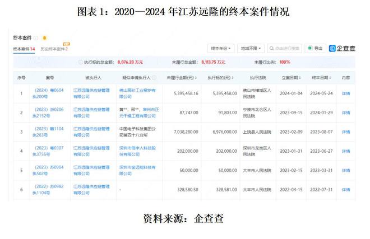Viewport: 370px width, 239px height.
Task: Click the info icon before 执行标的总金额
Action: pos(81,62)
